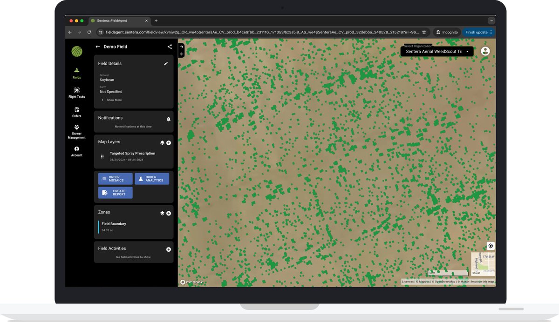This screenshot has height=322, width=559.
Task: Click the Sentera logo in the sidebar
Action: tap(76, 51)
